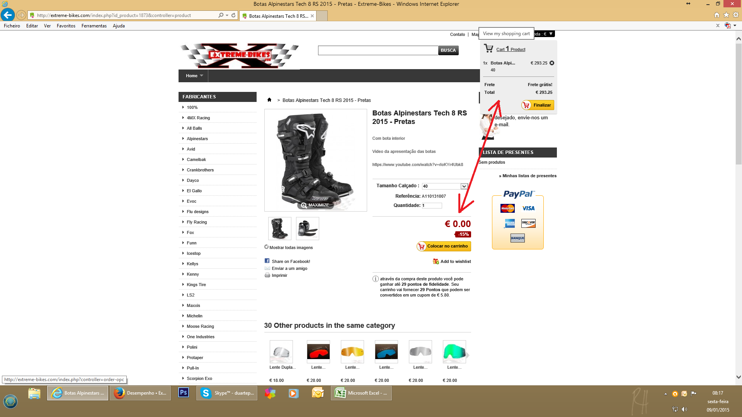Open red Lente goggle lens thumbnail
The image size is (742, 417).
coord(318,352)
